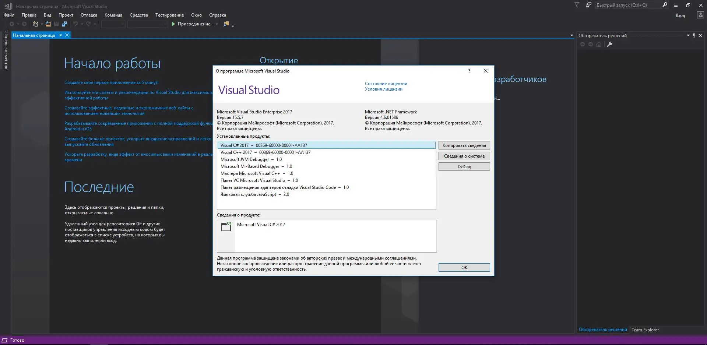707x345 pixels.
Task: Open the Undo dropdown arrow
Action: pyautogui.click(x=81, y=24)
